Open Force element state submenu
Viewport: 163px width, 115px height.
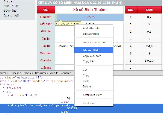pyautogui.click(x=93, y=42)
